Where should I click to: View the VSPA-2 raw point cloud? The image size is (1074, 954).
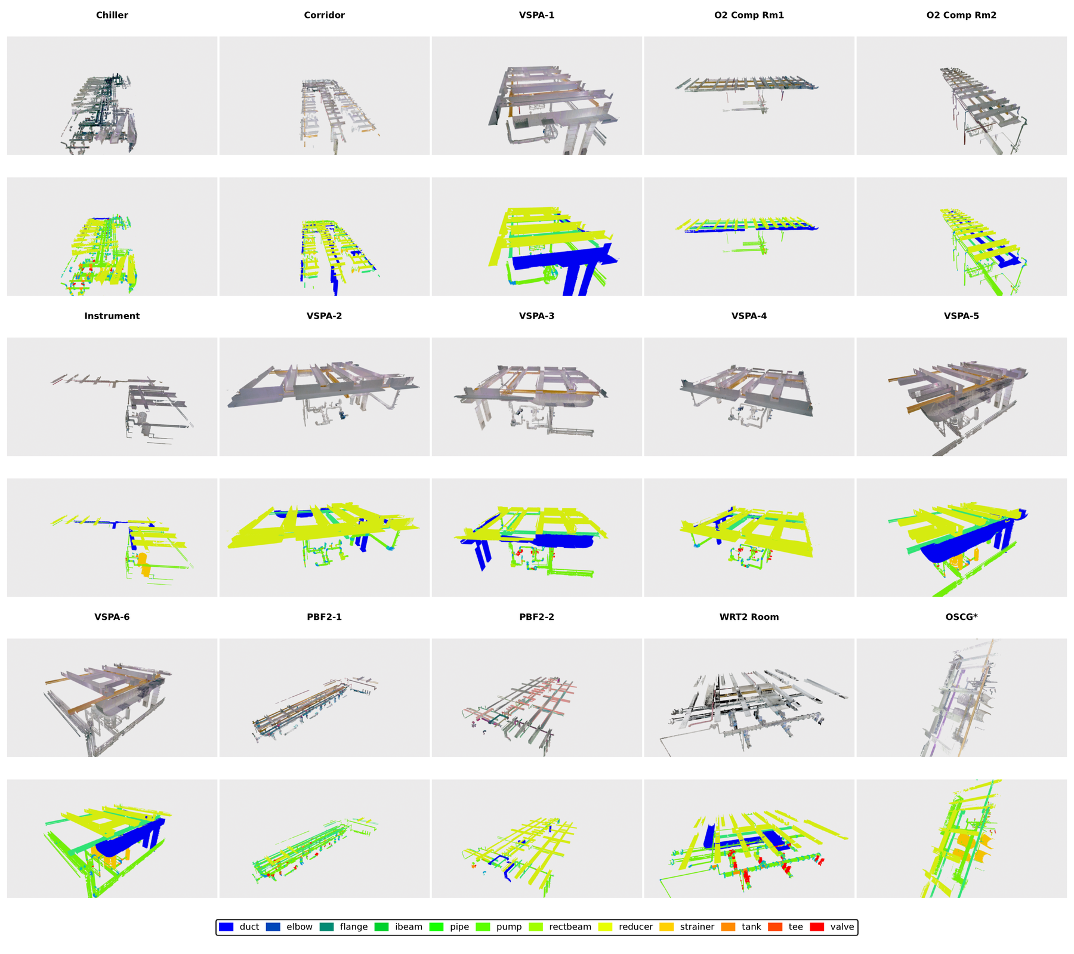[x=325, y=397]
